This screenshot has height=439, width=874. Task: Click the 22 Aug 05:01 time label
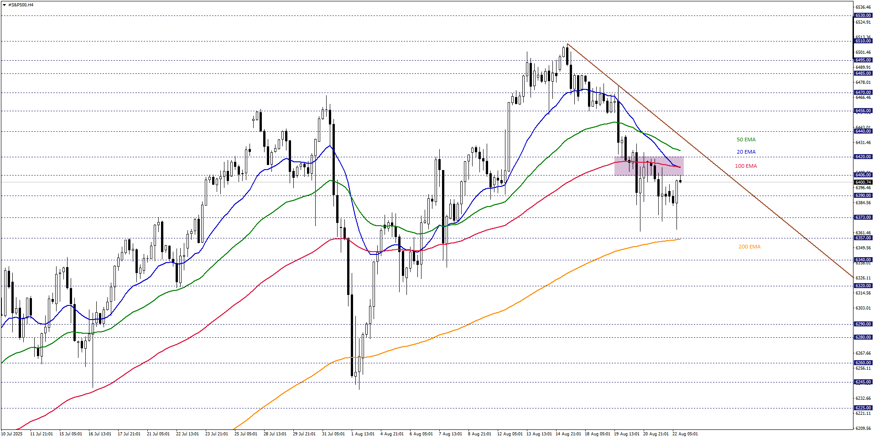(685, 434)
